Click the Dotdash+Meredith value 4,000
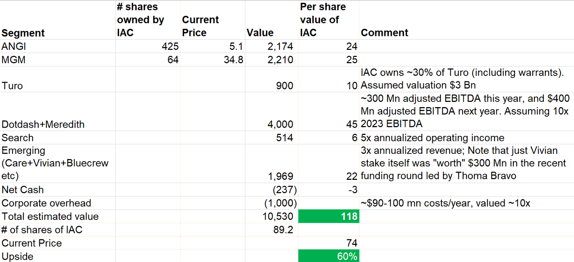 coord(271,111)
